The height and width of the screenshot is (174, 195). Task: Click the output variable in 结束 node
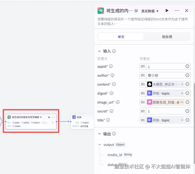pos(85,123)
